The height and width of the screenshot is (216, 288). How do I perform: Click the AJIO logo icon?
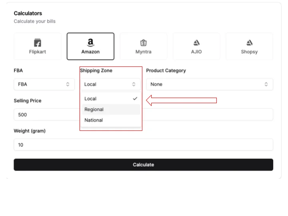(196, 43)
